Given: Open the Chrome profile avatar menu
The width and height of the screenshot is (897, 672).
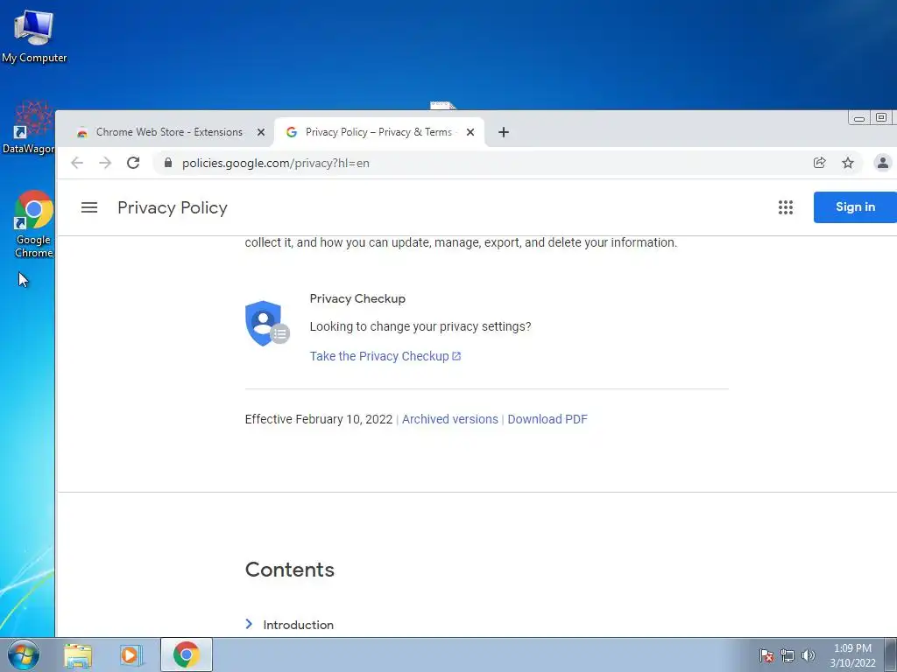Looking at the screenshot, I should point(883,163).
